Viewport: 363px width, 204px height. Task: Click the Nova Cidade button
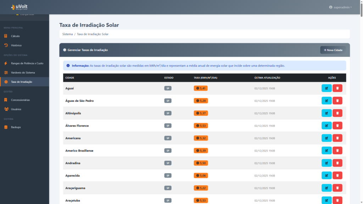(x=333, y=50)
